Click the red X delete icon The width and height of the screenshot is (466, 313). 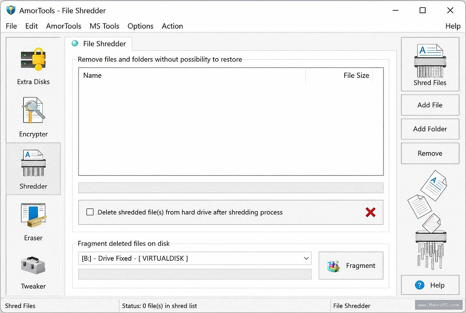pyautogui.click(x=371, y=212)
